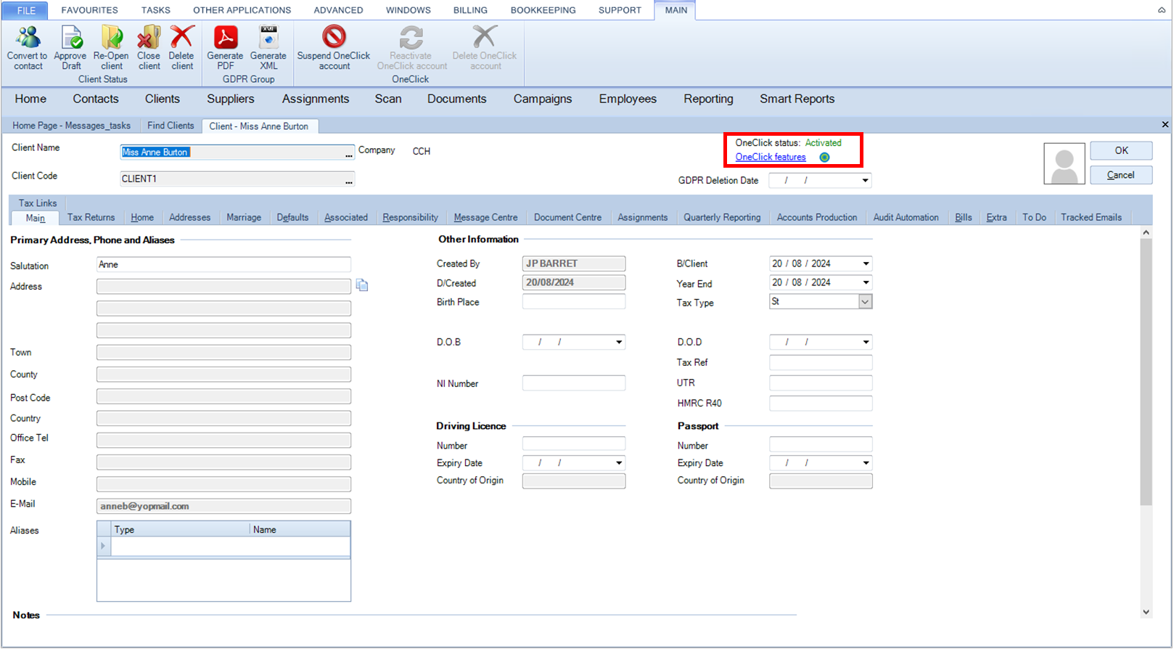Open the FILE ribbon tab

(26, 10)
